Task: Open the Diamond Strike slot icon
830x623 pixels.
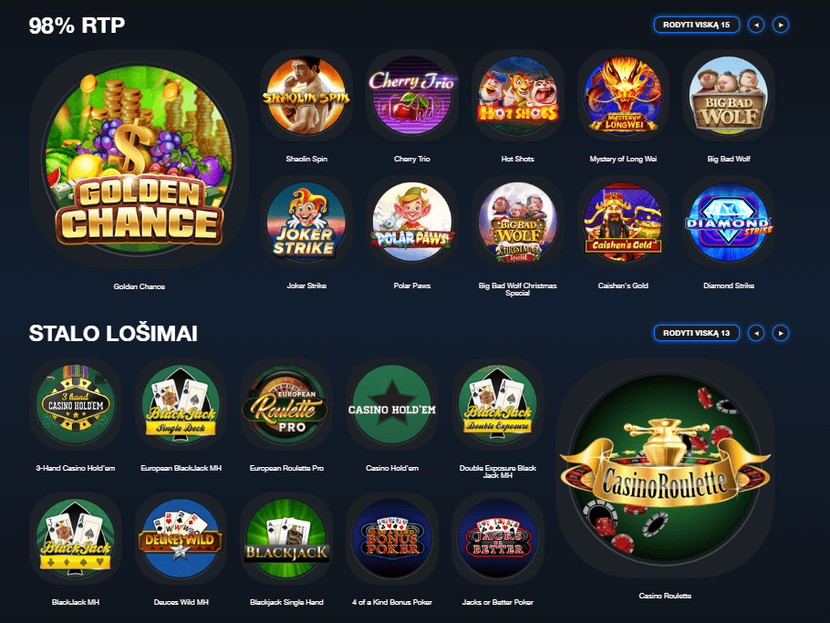Action: [x=729, y=222]
